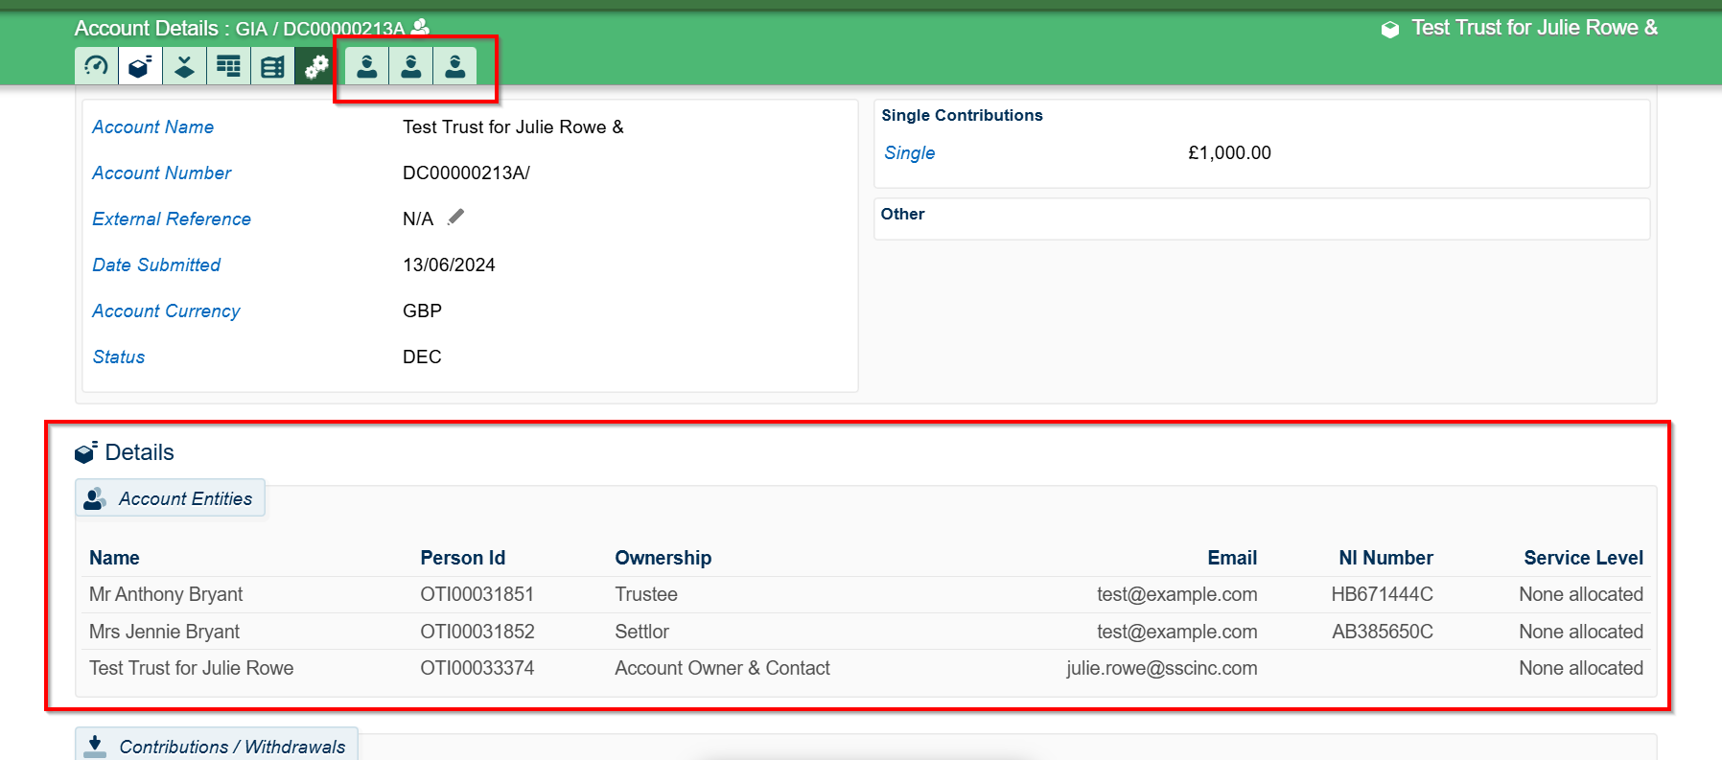The height and width of the screenshot is (760, 1722).
Task: Edit the External Reference with the pencil icon
Action: (x=455, y=217)
